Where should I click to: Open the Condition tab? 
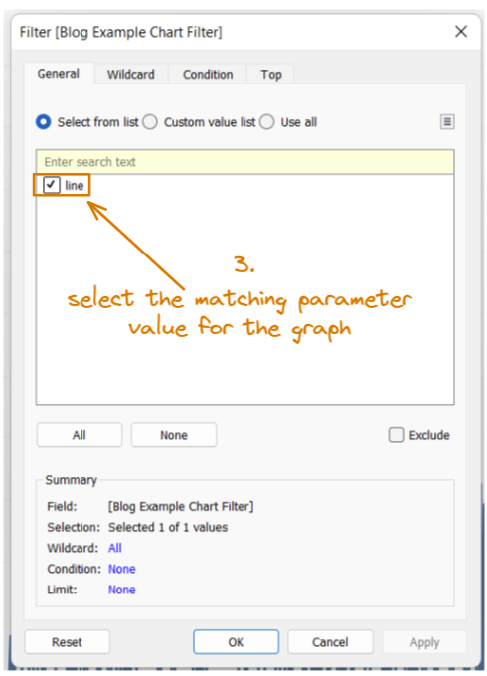[208, 75]
